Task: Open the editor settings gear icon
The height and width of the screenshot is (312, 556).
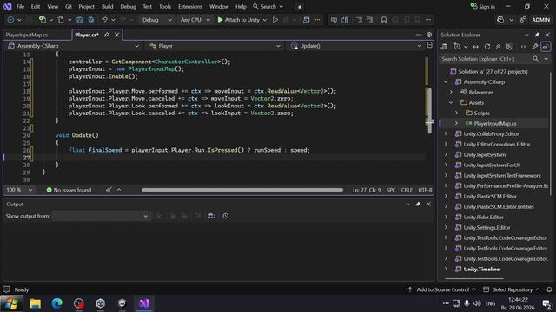Action: (429, 35)
